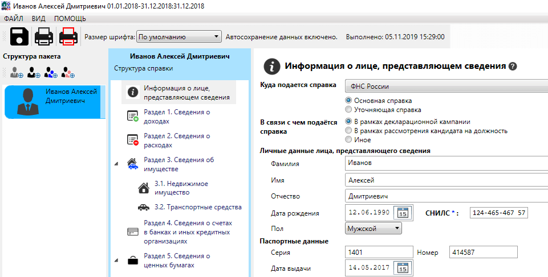This screenshot has height=277, width=548.
Task: Click the Выполнено 05.11.2019 status text
Action: pos(395,37)
